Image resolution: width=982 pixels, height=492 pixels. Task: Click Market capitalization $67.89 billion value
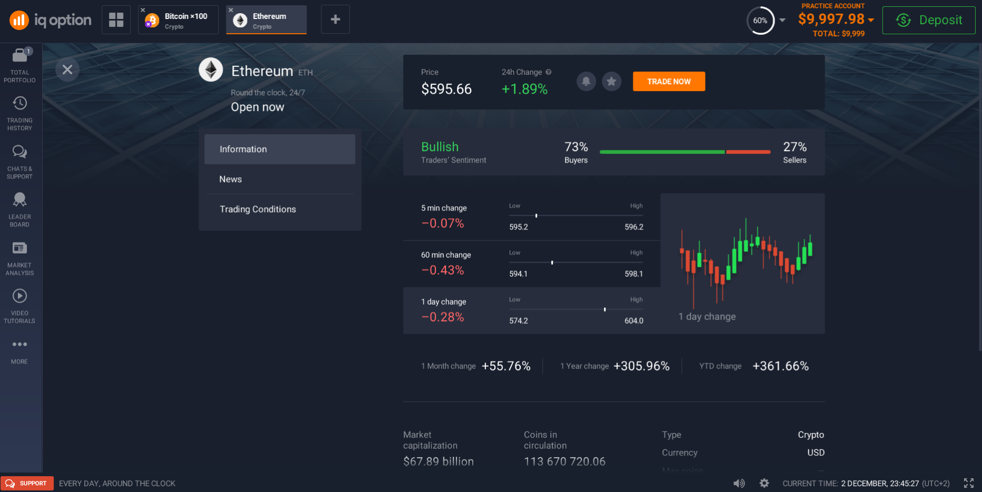coord(439,461)
